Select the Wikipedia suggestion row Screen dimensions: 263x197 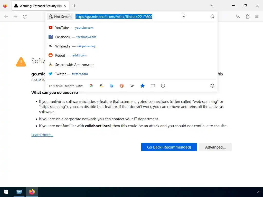tap(131, 46)
